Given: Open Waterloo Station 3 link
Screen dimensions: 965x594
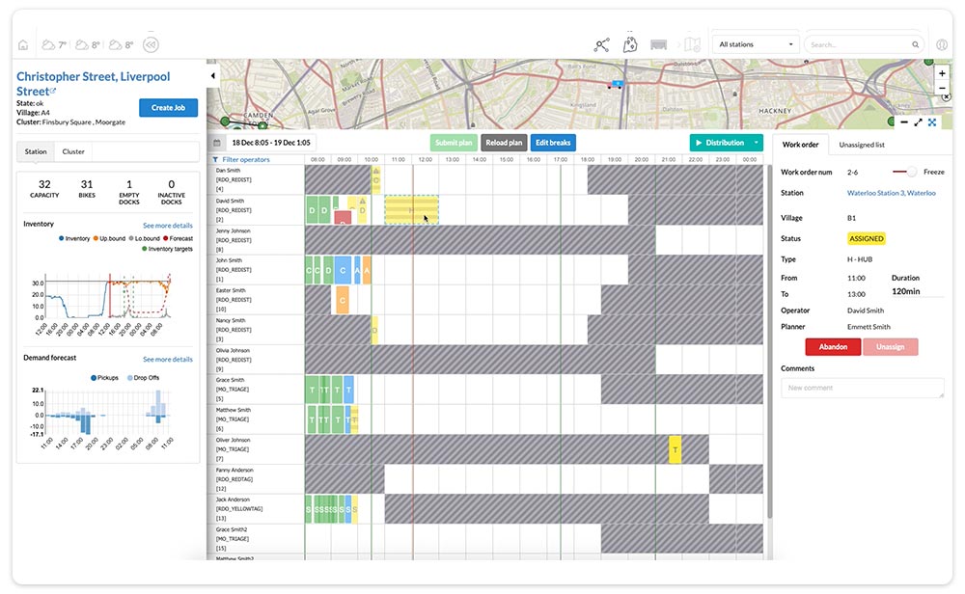Looking at the screenshot, I should click(891, 193).
